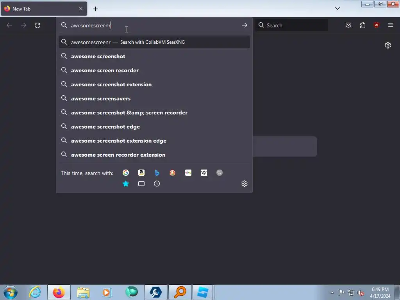Image resolution: width=400 pixels, height=300 pixels.
Task: Open the orange magnifier taskbar application
Action: point(180,292)
